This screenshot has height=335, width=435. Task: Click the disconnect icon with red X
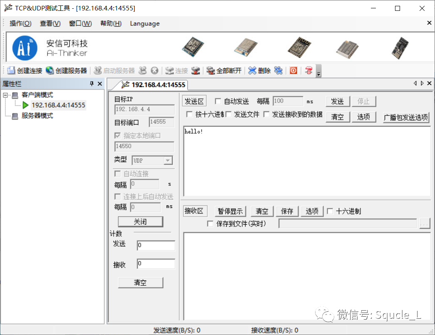[x=196, y=70]
